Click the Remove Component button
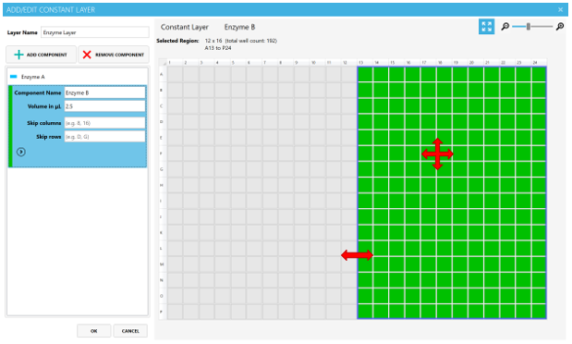Image resolution: width=572 pixels, height=344 pixels. click(114, 55)
